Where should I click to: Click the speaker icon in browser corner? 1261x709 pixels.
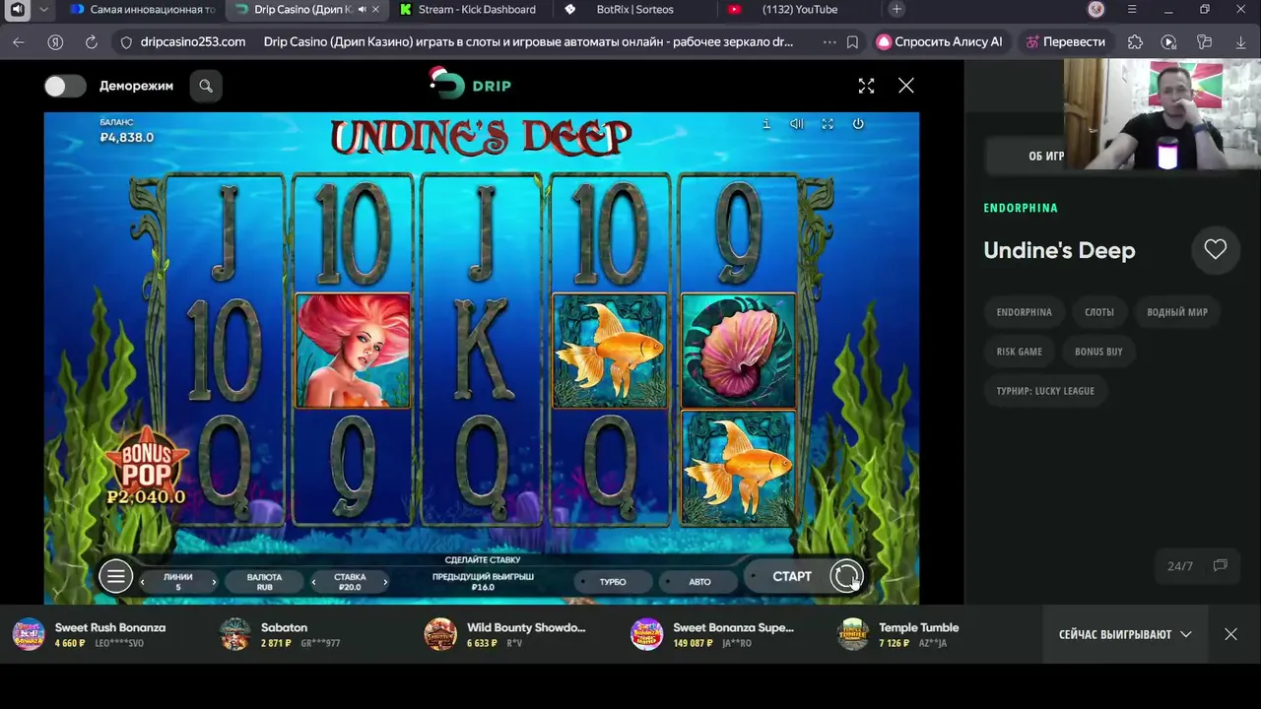coord(17,10)
